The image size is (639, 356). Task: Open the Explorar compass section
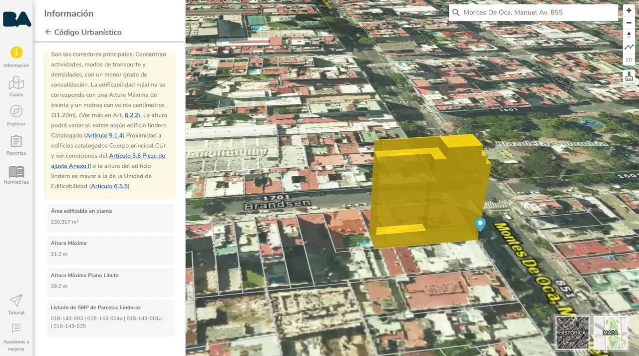[x=16, y=115]
